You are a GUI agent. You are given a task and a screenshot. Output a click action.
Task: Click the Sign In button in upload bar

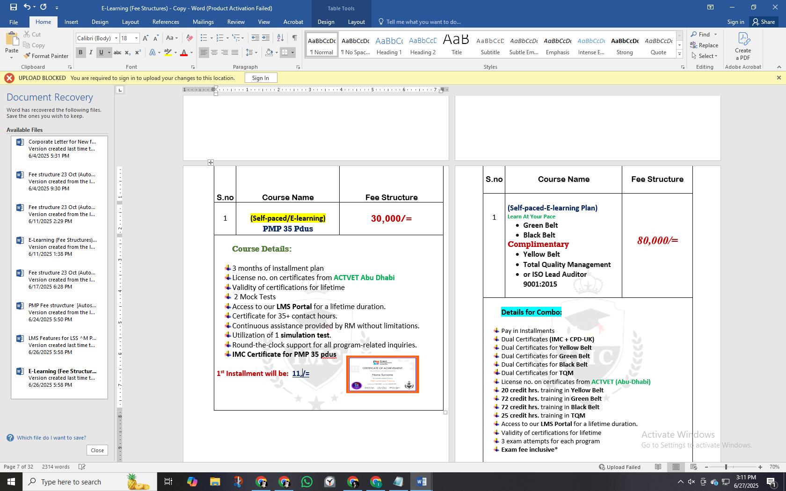(x=261, y=78)
